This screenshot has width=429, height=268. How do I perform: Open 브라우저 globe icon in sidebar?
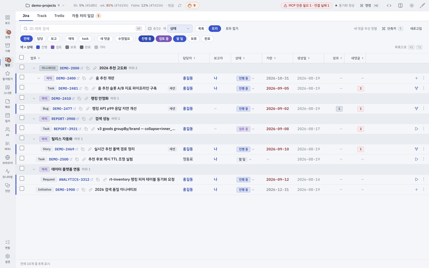(7, 160)
